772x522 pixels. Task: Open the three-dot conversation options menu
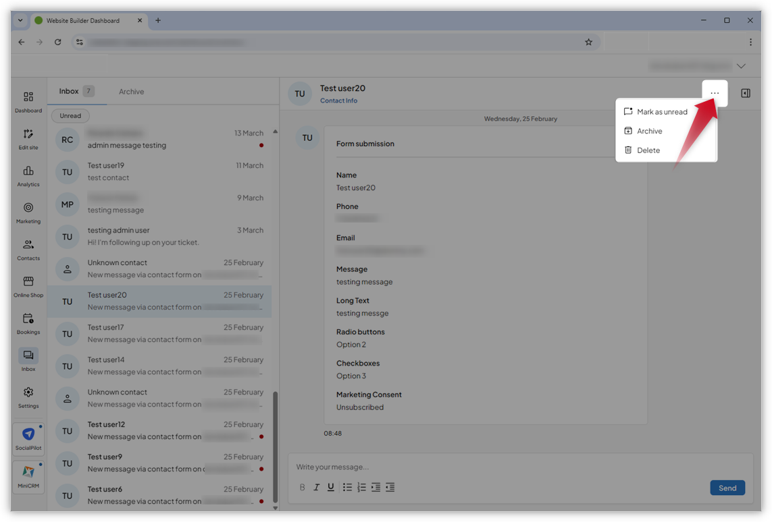[715, 93]
